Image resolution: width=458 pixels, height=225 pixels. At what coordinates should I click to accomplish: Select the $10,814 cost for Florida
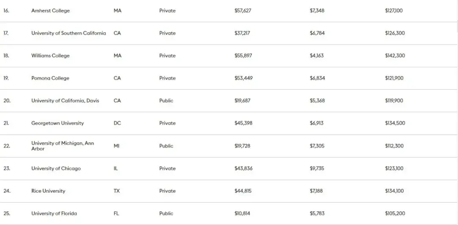[242, 214]
